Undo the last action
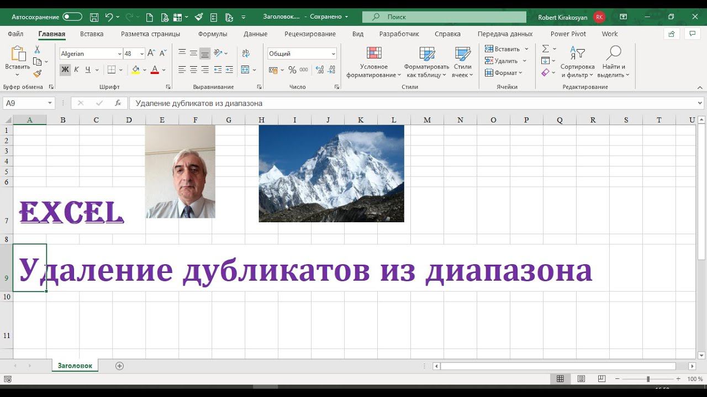This screenshot has width=707, height=397. tap(109, 17)
